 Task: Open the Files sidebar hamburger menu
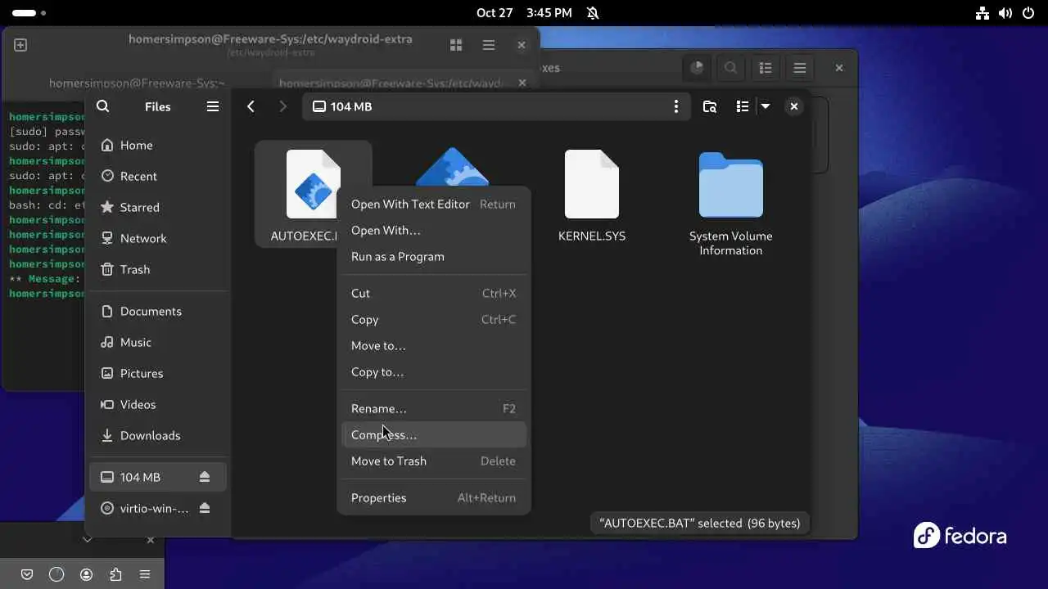click(213, 106)
